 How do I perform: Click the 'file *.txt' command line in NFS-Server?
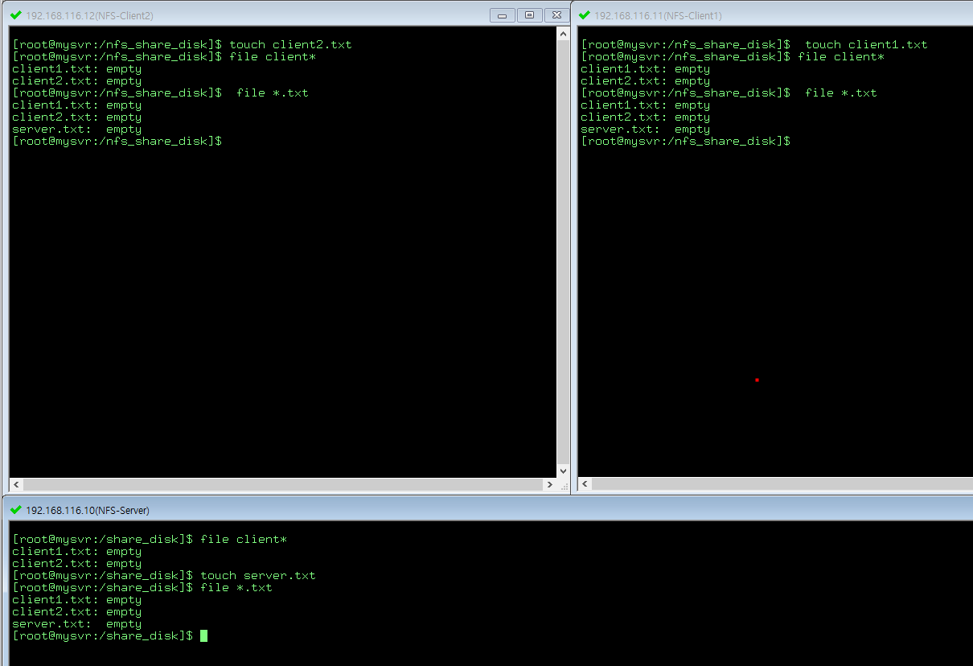point(142,587)
